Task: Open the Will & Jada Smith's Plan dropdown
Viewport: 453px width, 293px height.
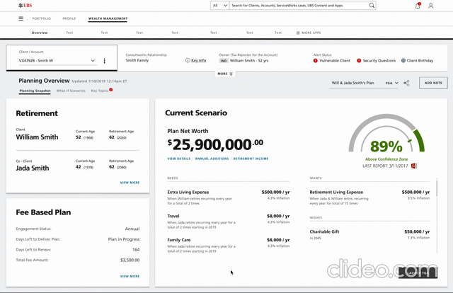Action: pos(365,83)
